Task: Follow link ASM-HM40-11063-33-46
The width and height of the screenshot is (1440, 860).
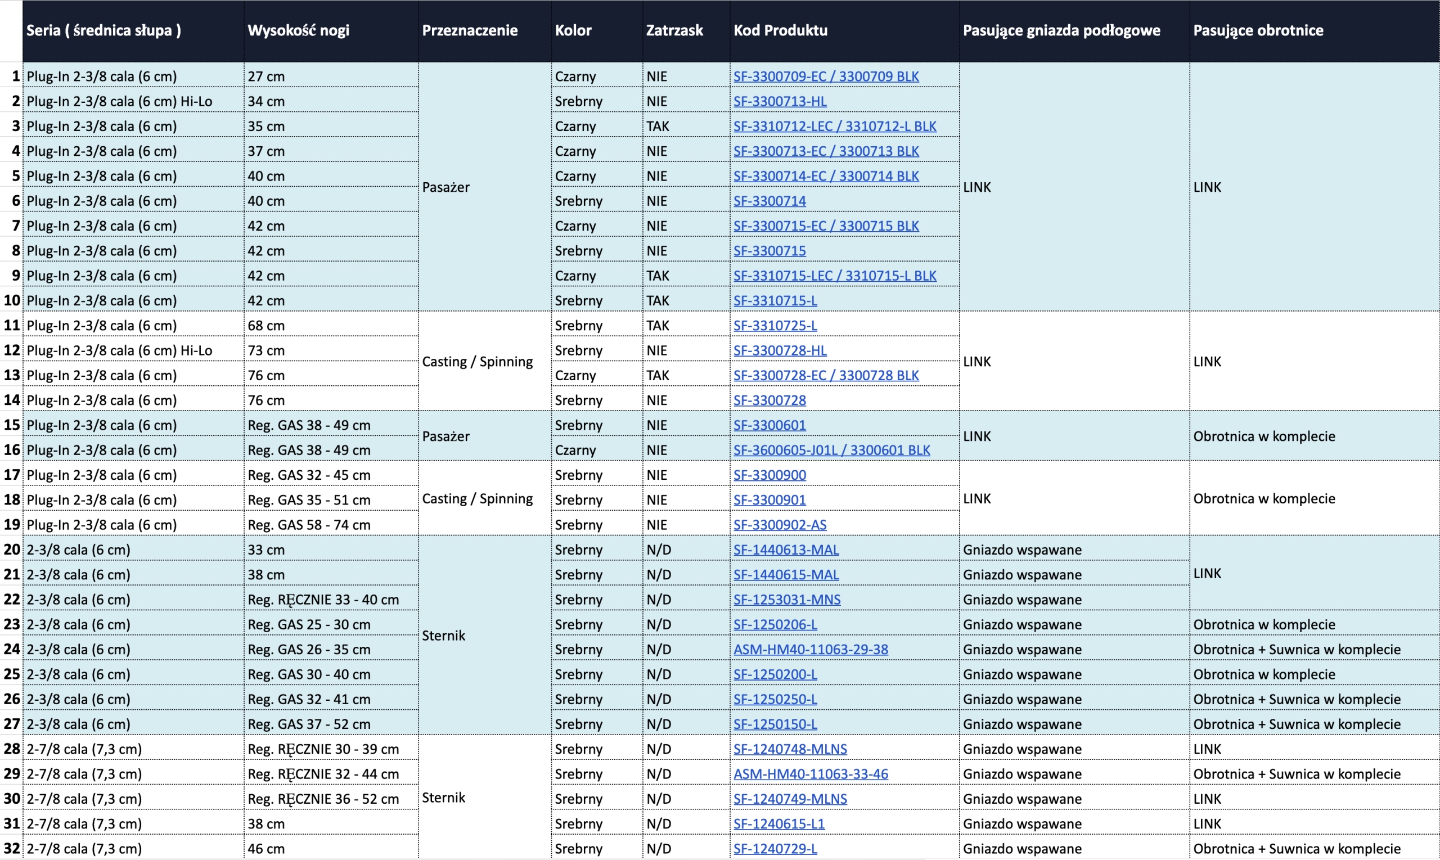Action: coord(810,775)
